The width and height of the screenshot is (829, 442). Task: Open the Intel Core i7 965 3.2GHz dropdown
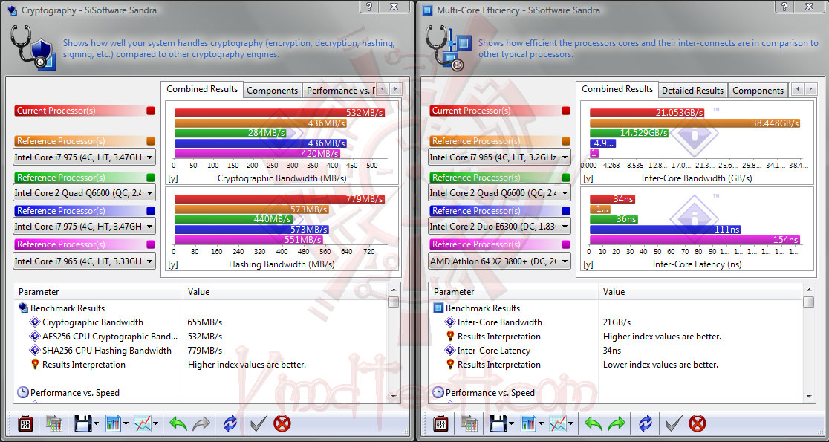pos(500,157)
